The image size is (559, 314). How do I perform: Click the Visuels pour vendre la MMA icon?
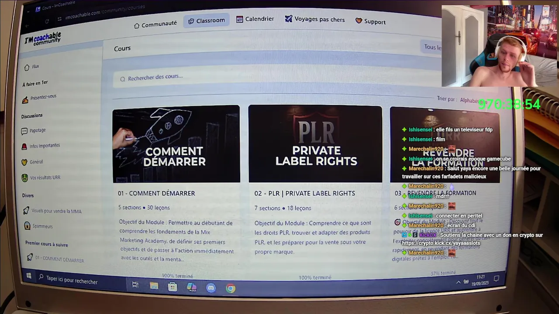[27, 211]
